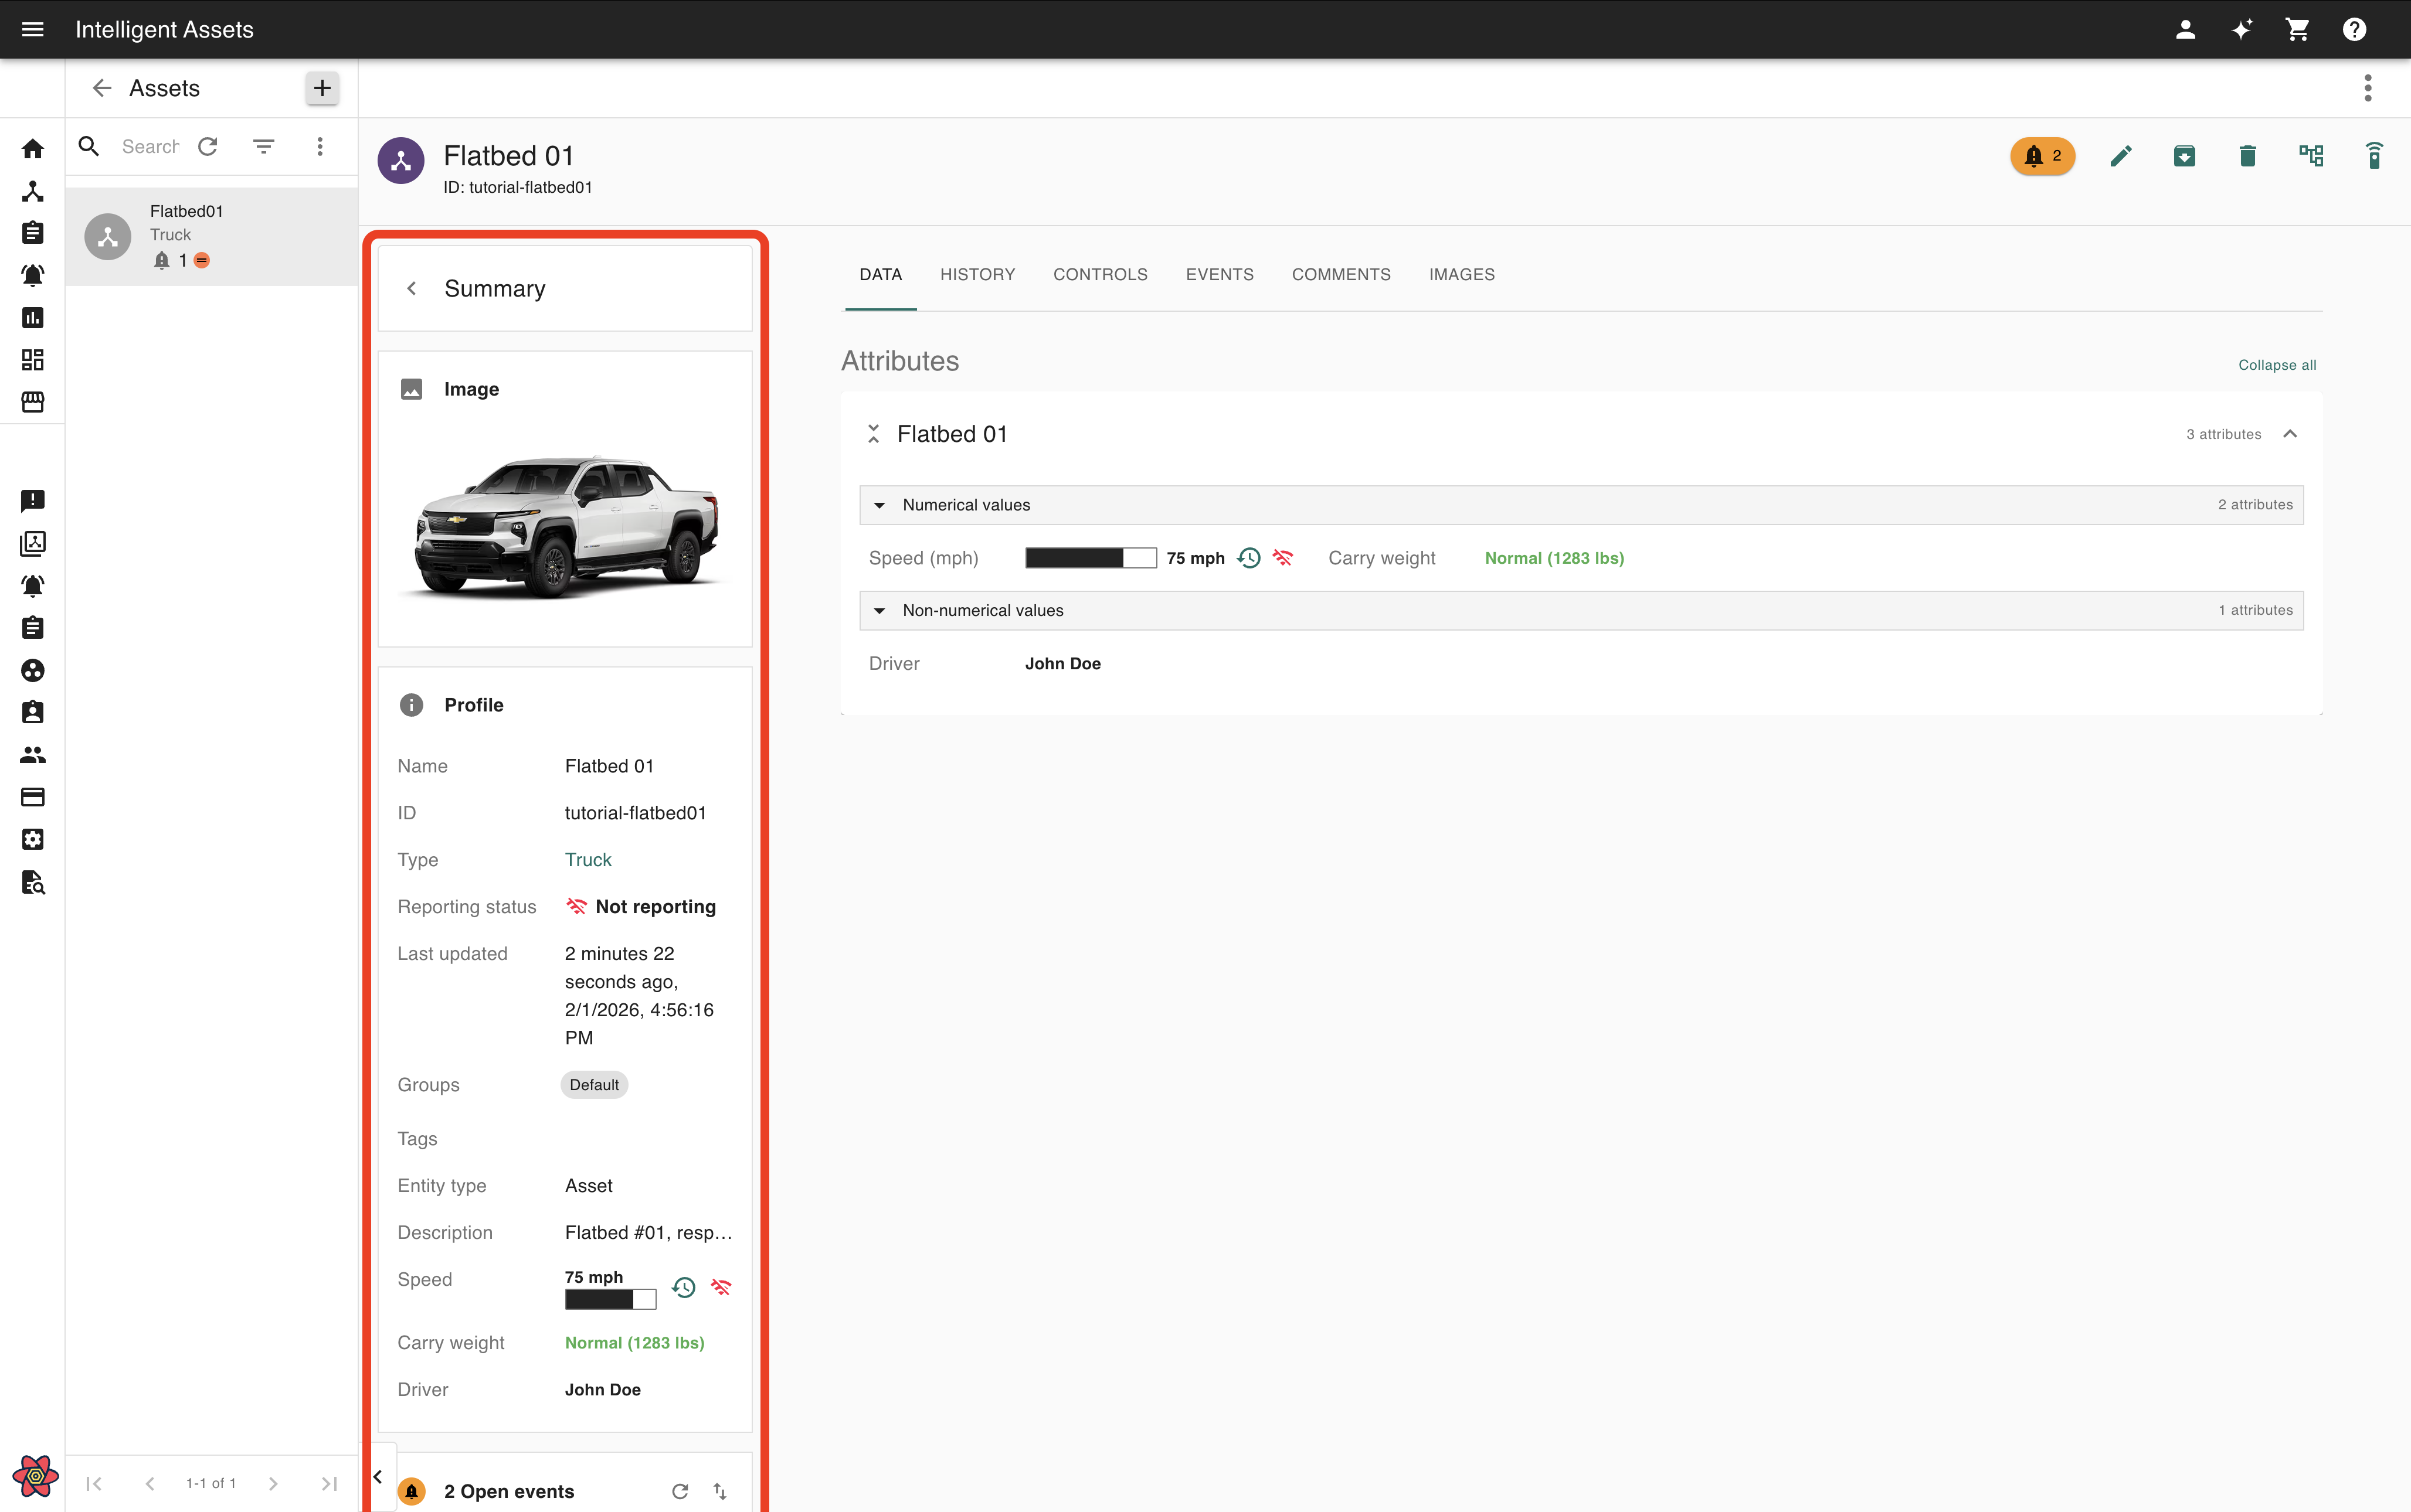Click the archive asset icon
Screen dimensions: 2411x1512
[2184, 156]
